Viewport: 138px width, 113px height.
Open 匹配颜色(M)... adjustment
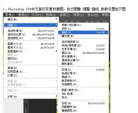pyautogui.click(x=83, y=107)
